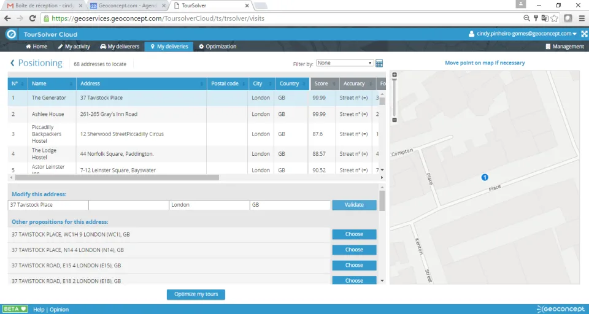Click the propositions panel scrollbar thumb
This screenshot has height=314, width=589.
pos(382,201)
